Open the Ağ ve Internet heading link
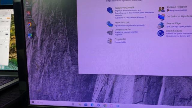 tap(122, 22)
